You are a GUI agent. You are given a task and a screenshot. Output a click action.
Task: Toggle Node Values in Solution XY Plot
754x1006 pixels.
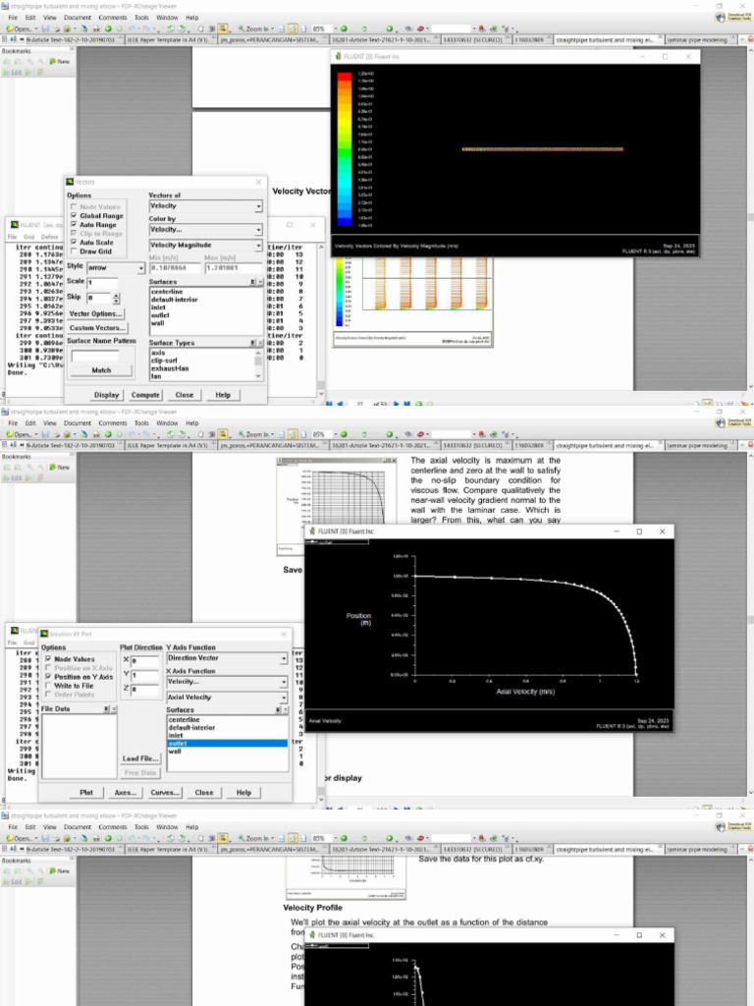click(48, 659)
